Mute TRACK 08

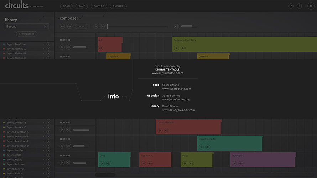(x=69, y=163)
